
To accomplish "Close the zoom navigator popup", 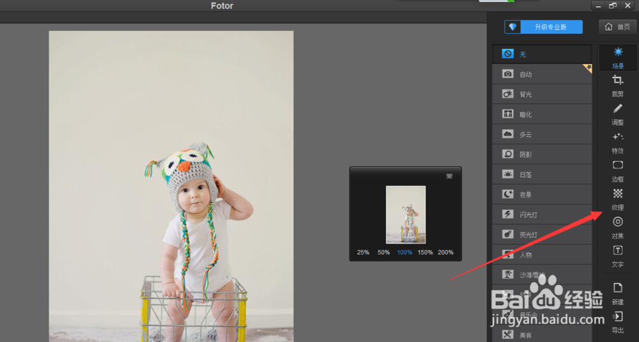I will (x=449, y=176).
